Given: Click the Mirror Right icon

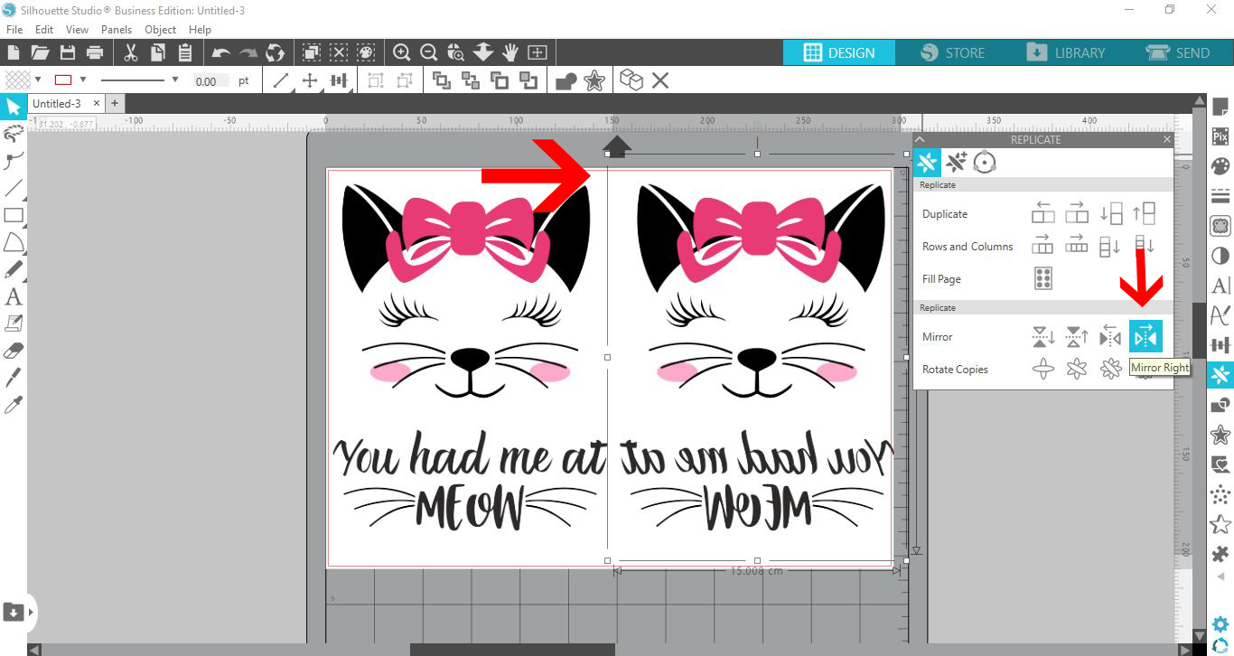Looking at the screenshot, I should point(1145,337).
